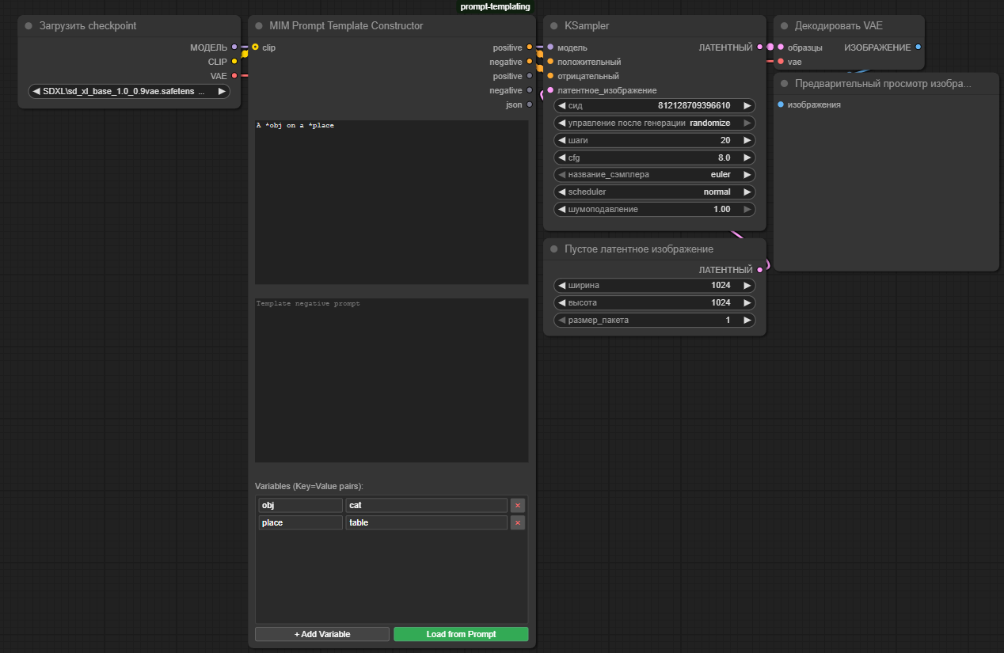Increase шаги with its right arrow
Image resolution: width=1004 pixels, height=653 pixels.
[x=747, y=140]
